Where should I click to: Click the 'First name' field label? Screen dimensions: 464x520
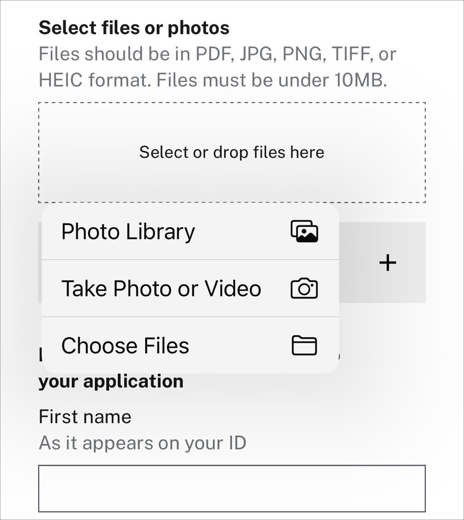pos(85,417)
